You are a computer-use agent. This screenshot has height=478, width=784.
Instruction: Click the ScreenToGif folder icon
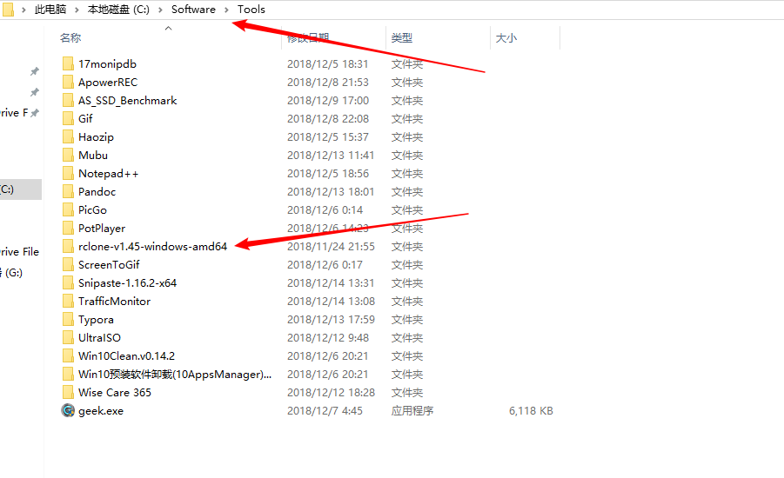[68, 265]
